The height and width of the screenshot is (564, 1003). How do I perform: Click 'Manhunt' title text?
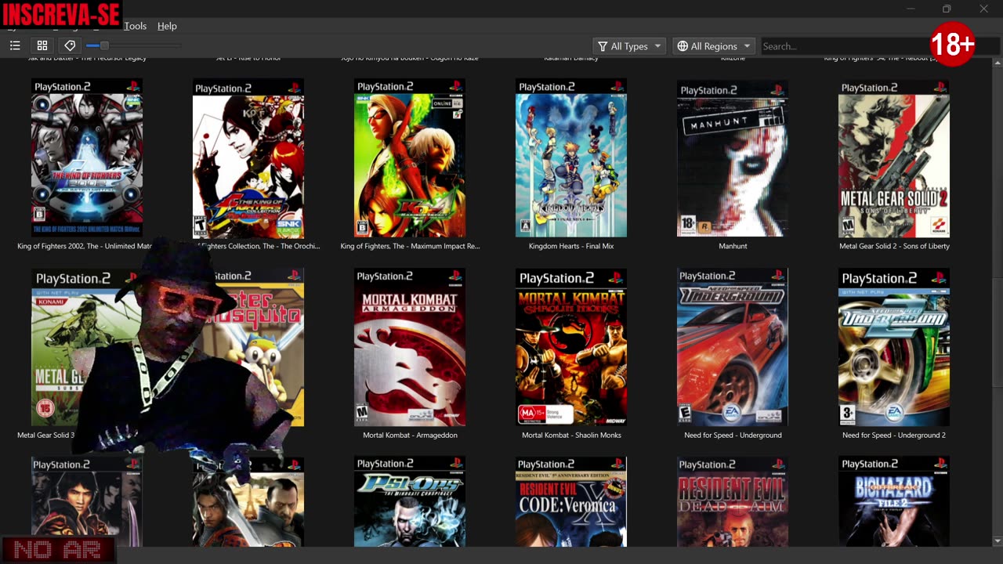coord(733,246)
